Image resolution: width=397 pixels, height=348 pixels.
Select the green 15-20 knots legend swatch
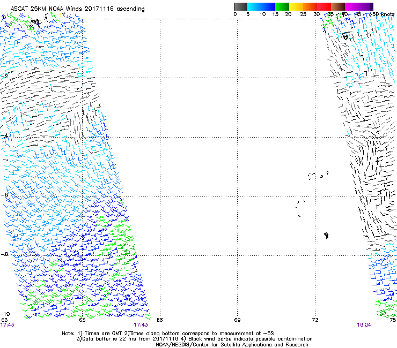[282, 6]
